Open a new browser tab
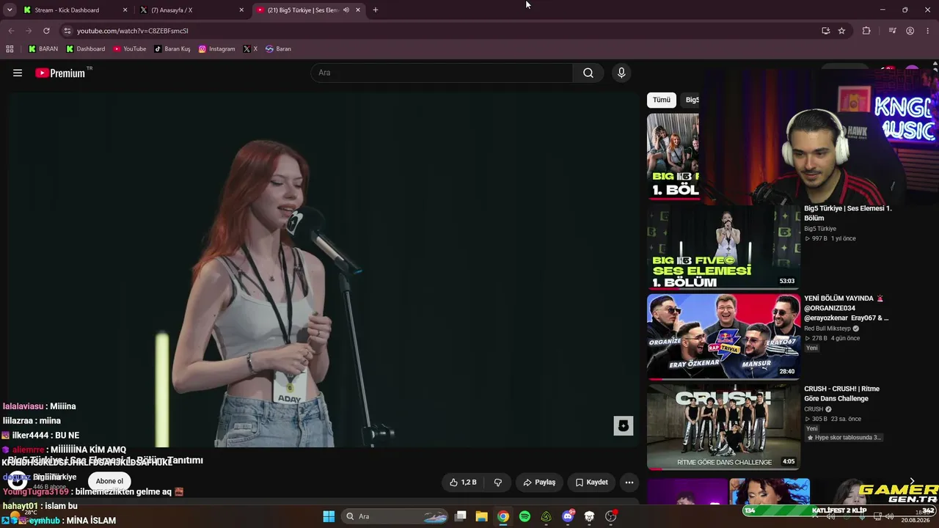This screenshot has height=528, width=939. (x=376, y=10)
